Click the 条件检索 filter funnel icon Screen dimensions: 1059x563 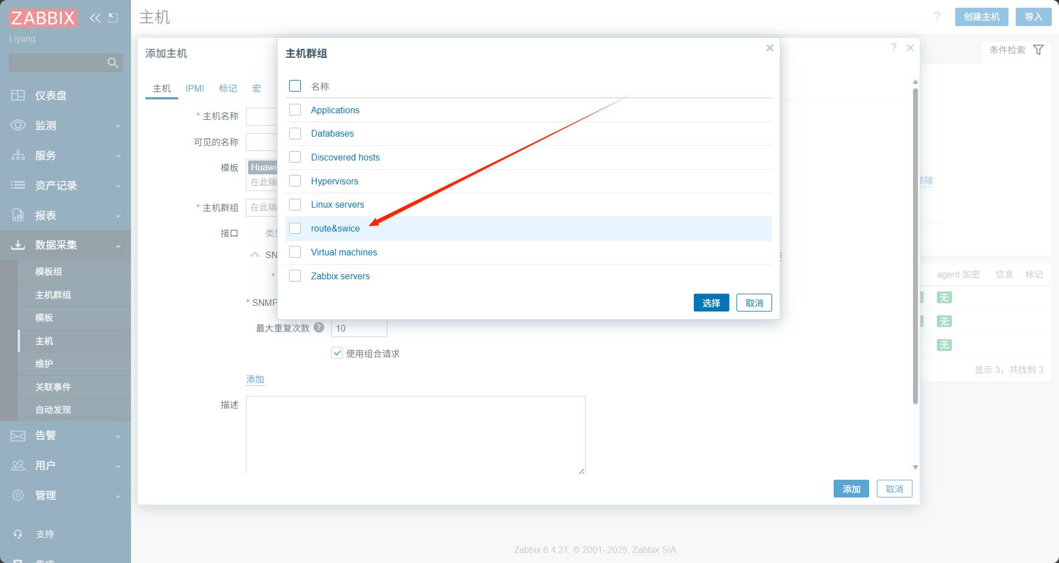coord(1038,50)
